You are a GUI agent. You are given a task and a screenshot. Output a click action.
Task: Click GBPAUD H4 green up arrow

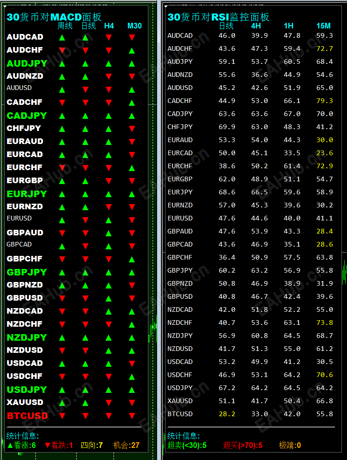(109, 233)
